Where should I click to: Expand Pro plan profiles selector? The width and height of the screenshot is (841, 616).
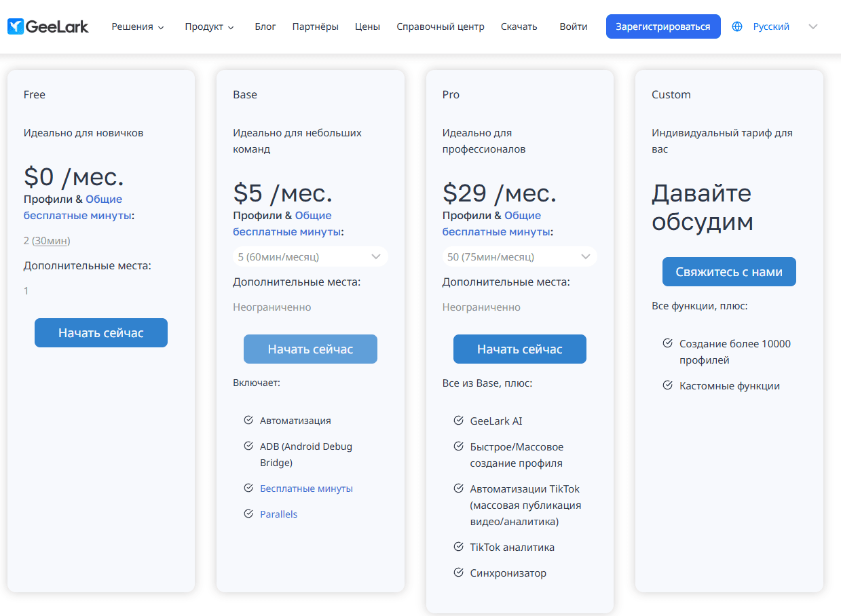click(519, 257)
